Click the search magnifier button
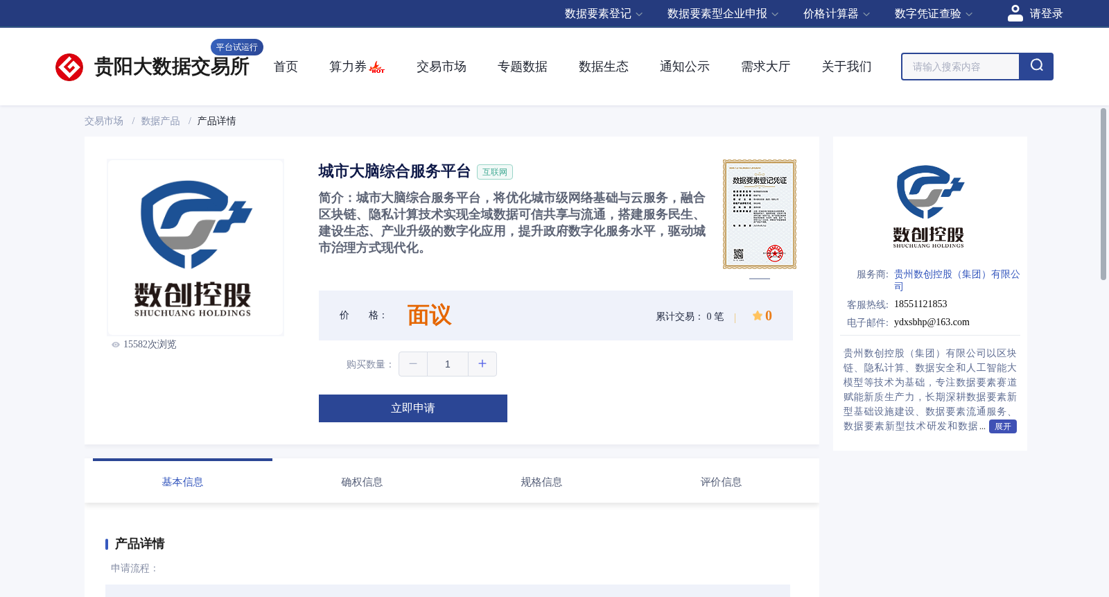The width and height of the screenshot is (1109, 597). pos(1036,67)
